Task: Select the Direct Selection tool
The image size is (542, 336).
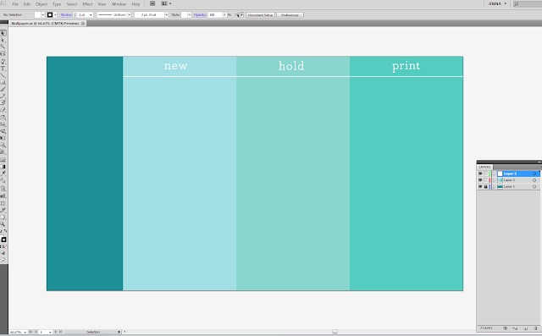Action: point(3,40)
